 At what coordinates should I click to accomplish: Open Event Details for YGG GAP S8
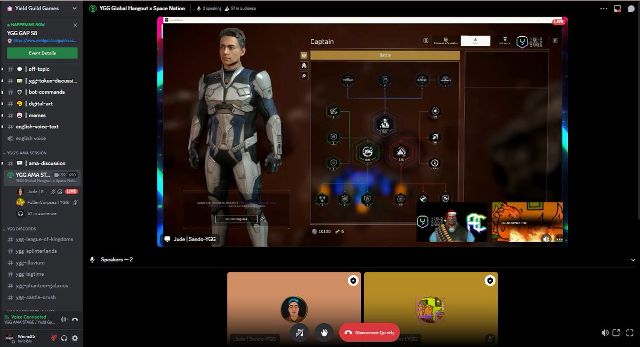[x=42, y=53]
